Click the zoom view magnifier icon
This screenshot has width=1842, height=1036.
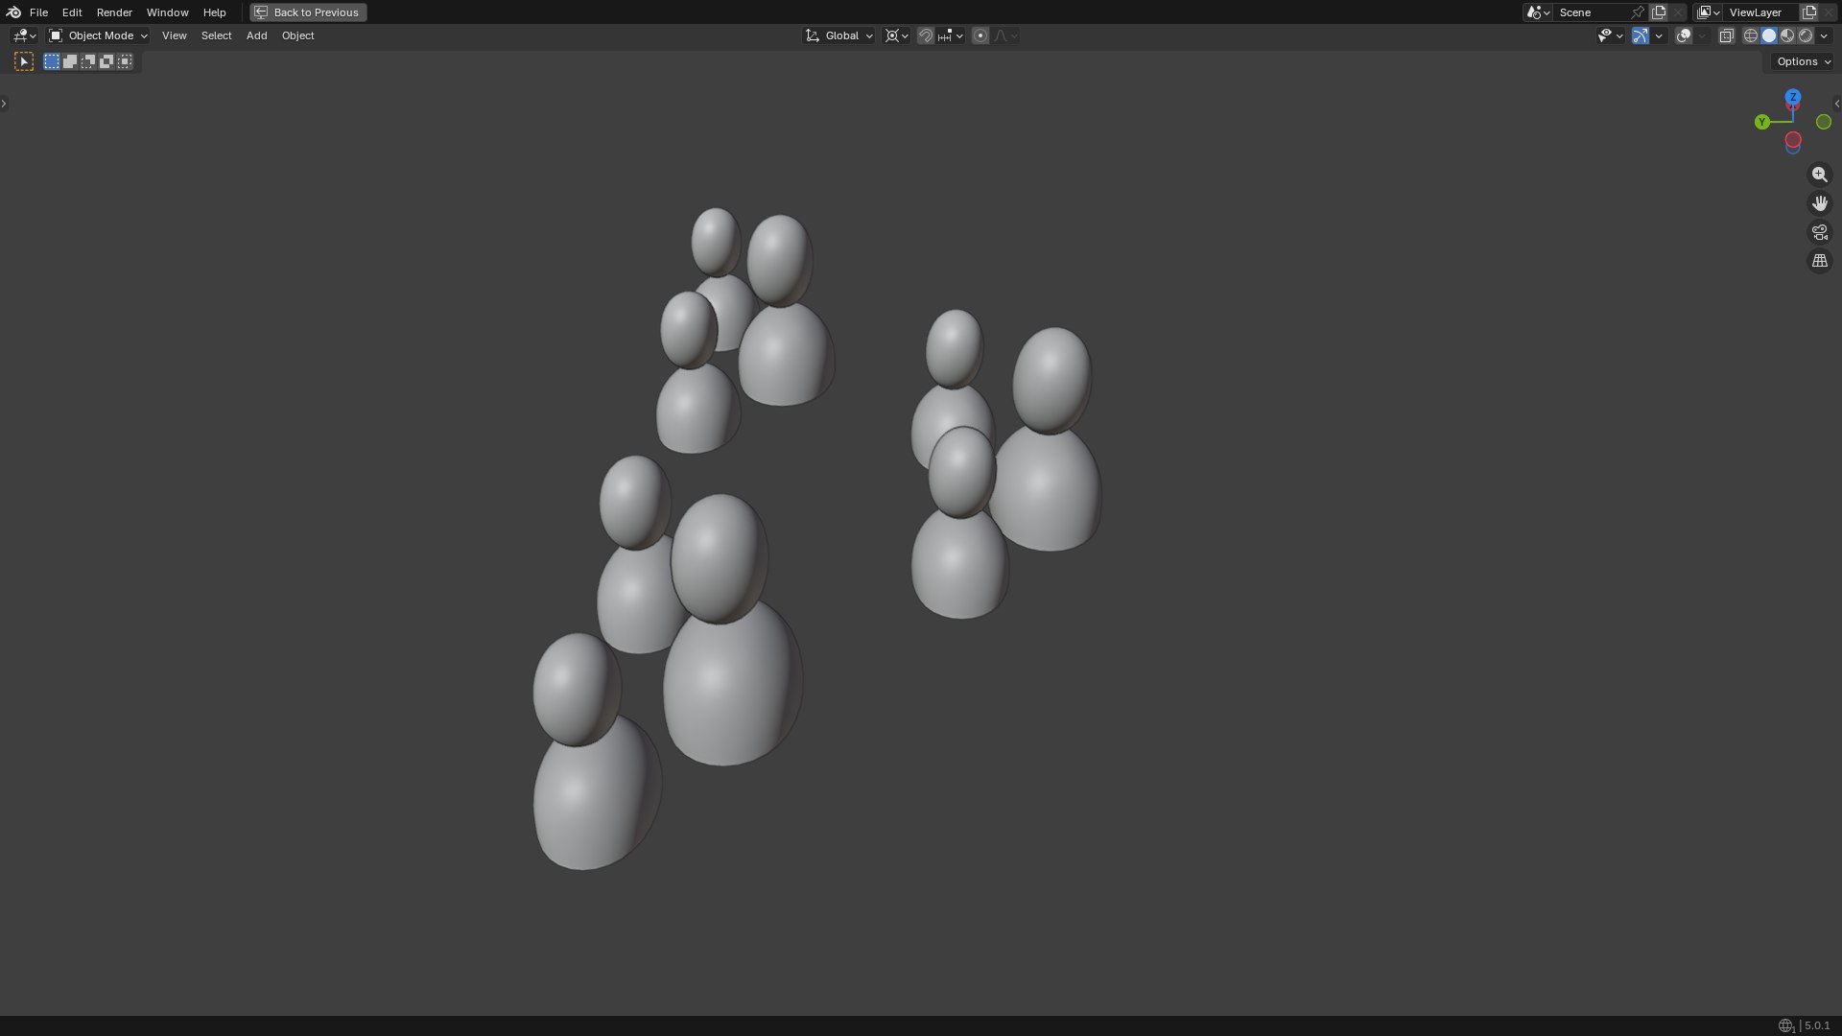(x=1820, y=175)
